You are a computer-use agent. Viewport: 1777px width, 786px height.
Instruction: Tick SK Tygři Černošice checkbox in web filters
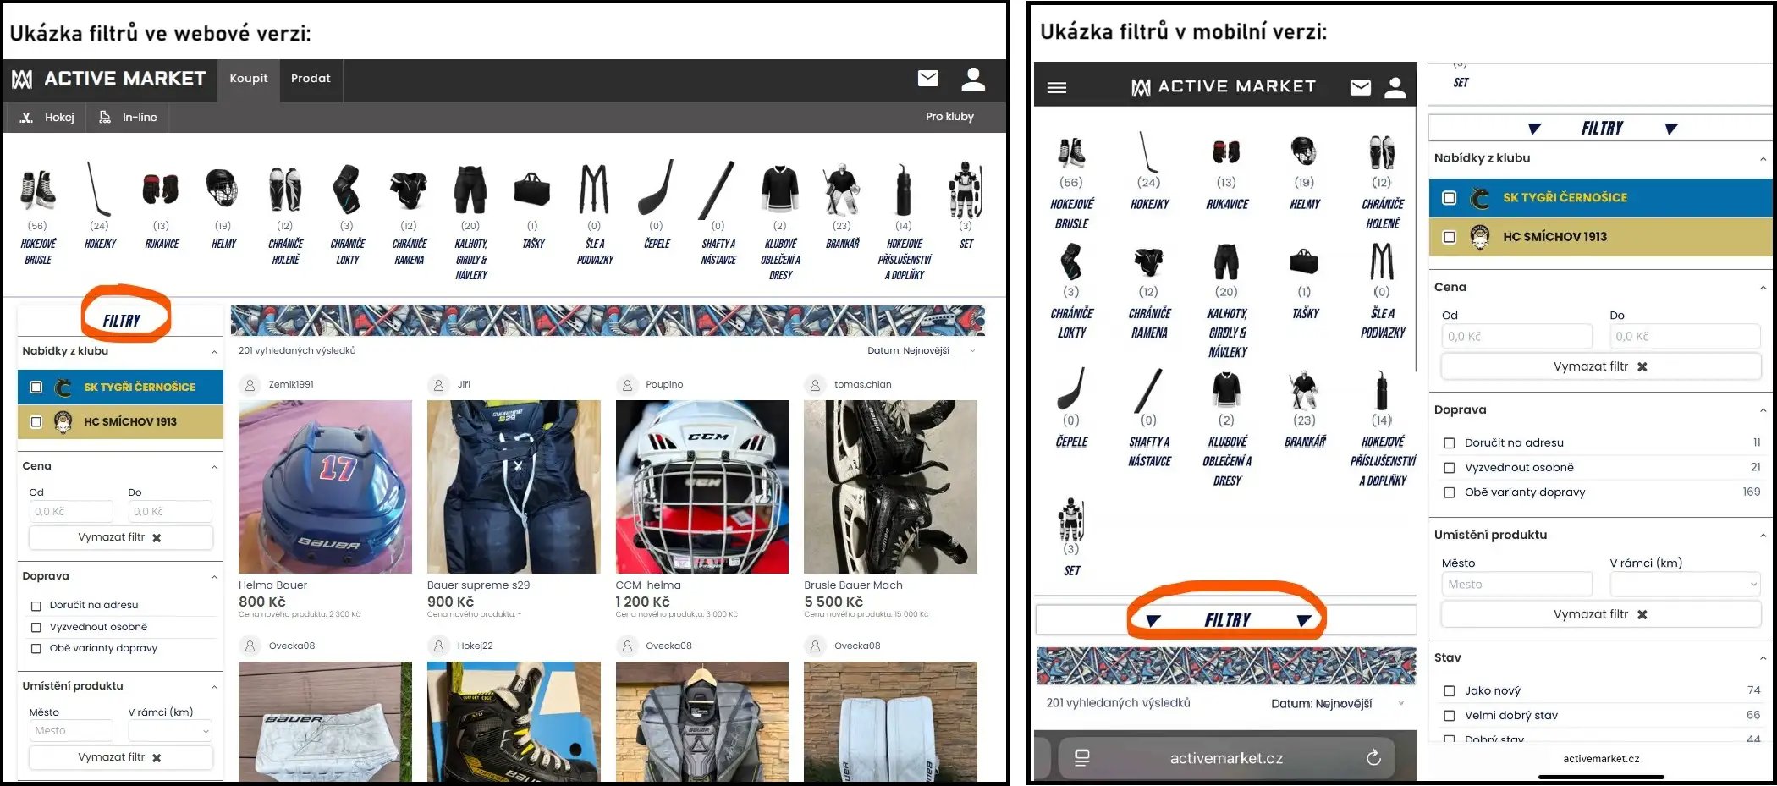(x=36, y=387)
